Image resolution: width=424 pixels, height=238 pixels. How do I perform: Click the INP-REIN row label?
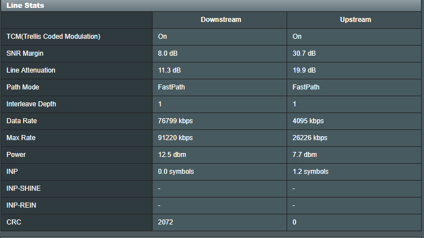21,205
